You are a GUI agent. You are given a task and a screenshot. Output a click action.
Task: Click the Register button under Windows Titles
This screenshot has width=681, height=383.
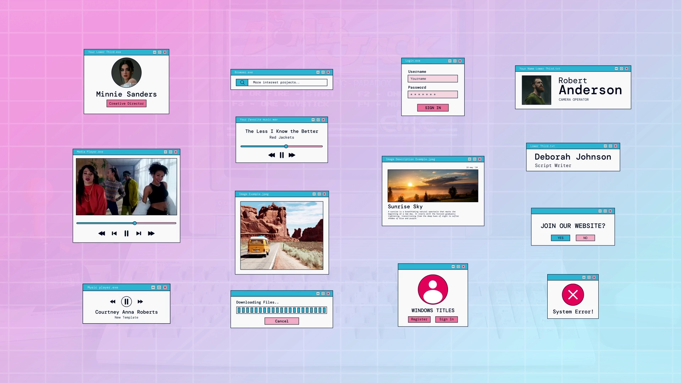419,319
